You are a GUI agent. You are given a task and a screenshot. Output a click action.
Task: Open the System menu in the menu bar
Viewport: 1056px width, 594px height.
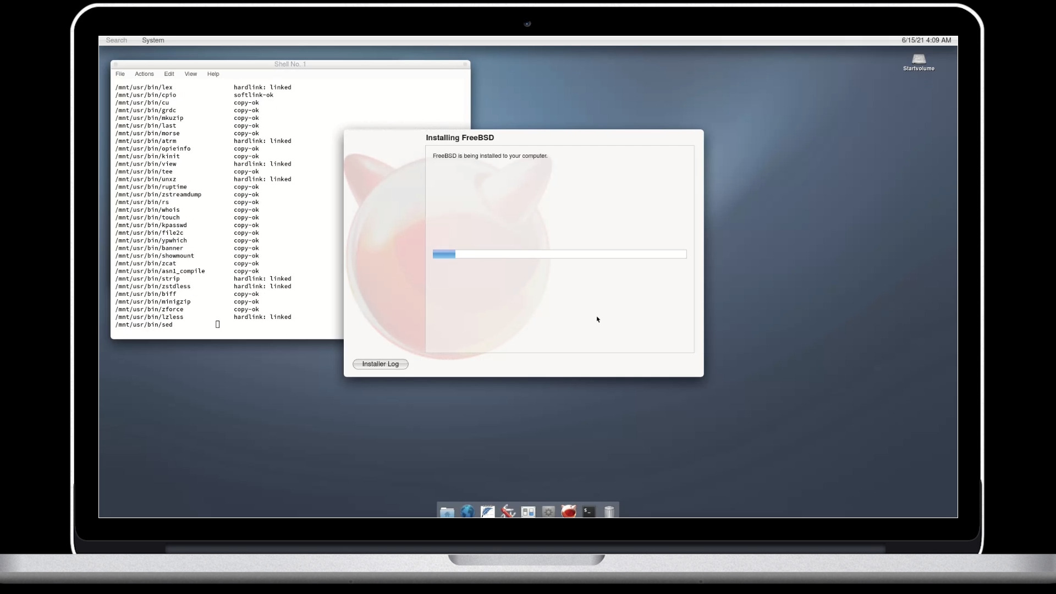152,40
